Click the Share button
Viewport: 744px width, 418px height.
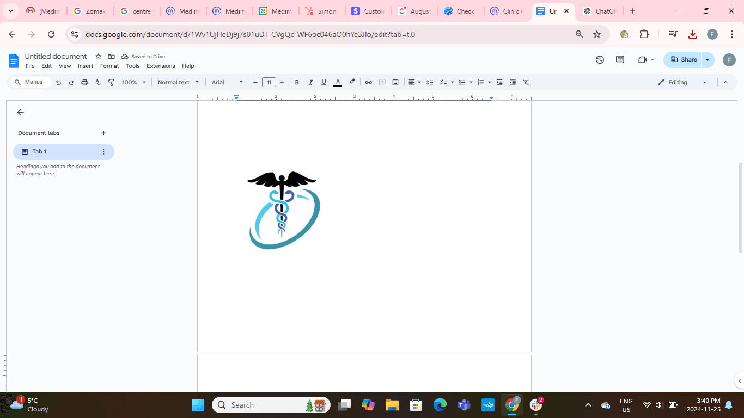click(x=684, y=60)
